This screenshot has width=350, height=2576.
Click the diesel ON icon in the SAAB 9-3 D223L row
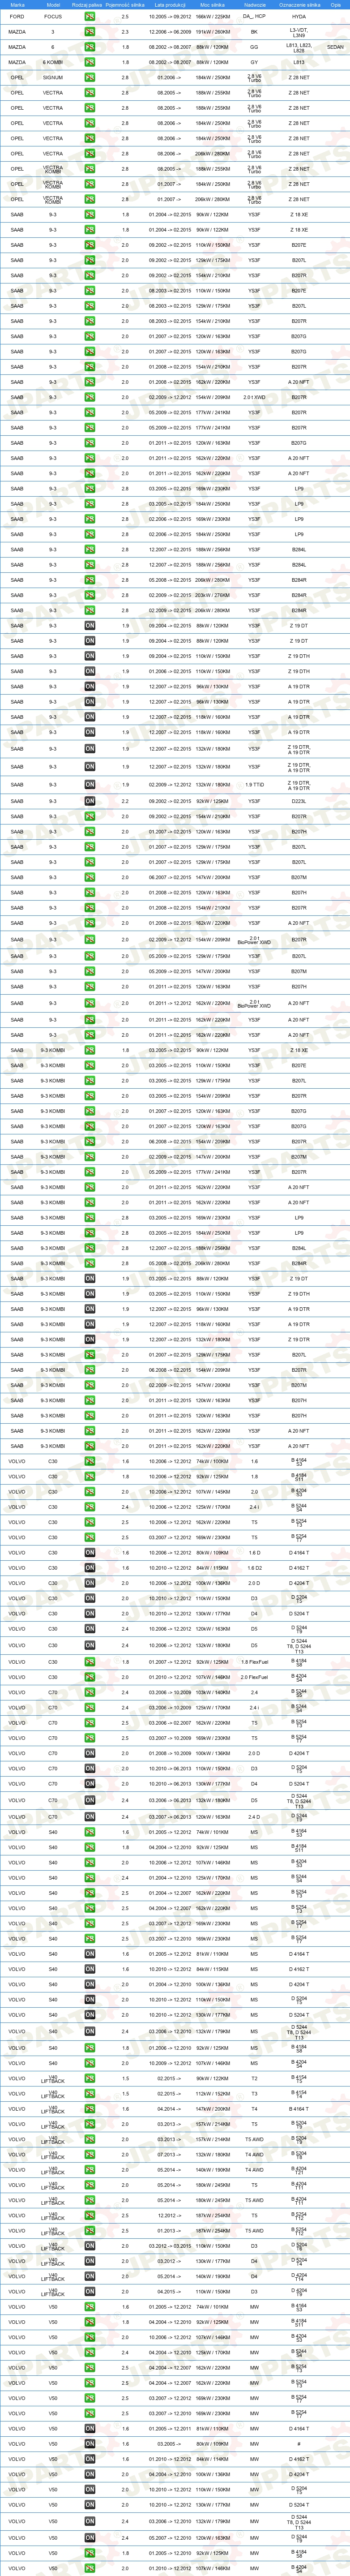click(90, 801)
